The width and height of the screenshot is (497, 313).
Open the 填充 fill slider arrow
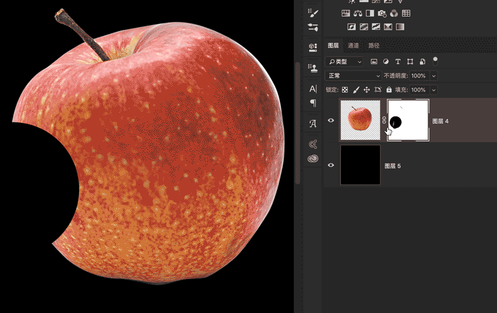tap(433, 90)
